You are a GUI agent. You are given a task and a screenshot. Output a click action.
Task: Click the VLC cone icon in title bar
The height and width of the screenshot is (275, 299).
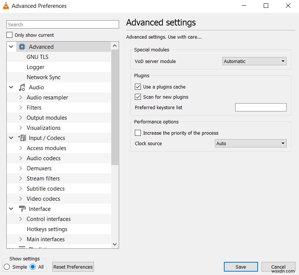[6, 6]
